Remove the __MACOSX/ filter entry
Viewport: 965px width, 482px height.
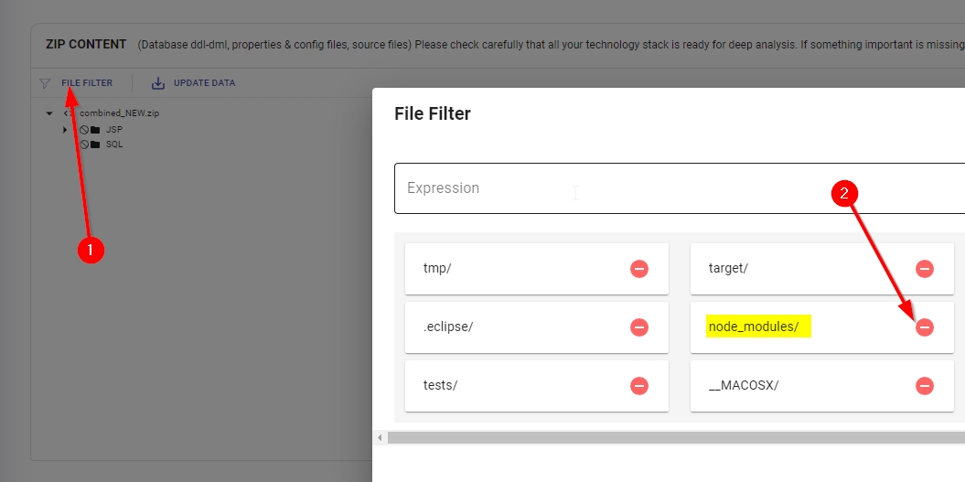pos(925,386)
